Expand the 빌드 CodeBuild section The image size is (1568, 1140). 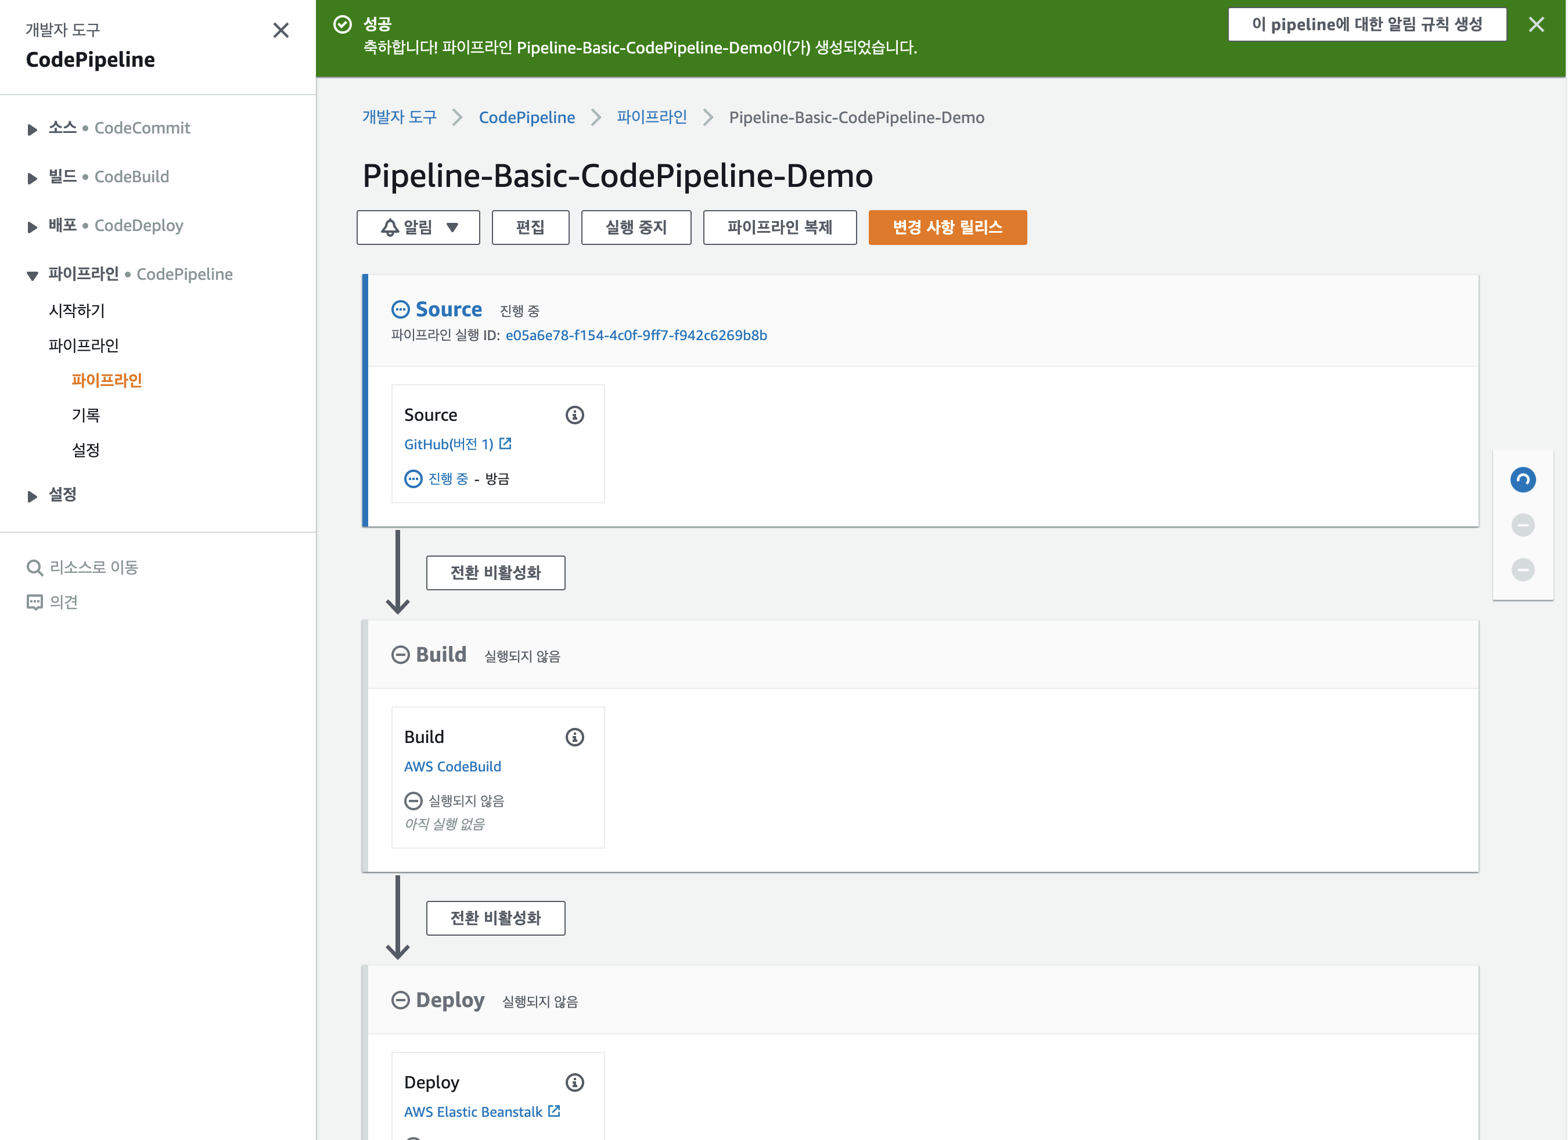pos(32,178)
